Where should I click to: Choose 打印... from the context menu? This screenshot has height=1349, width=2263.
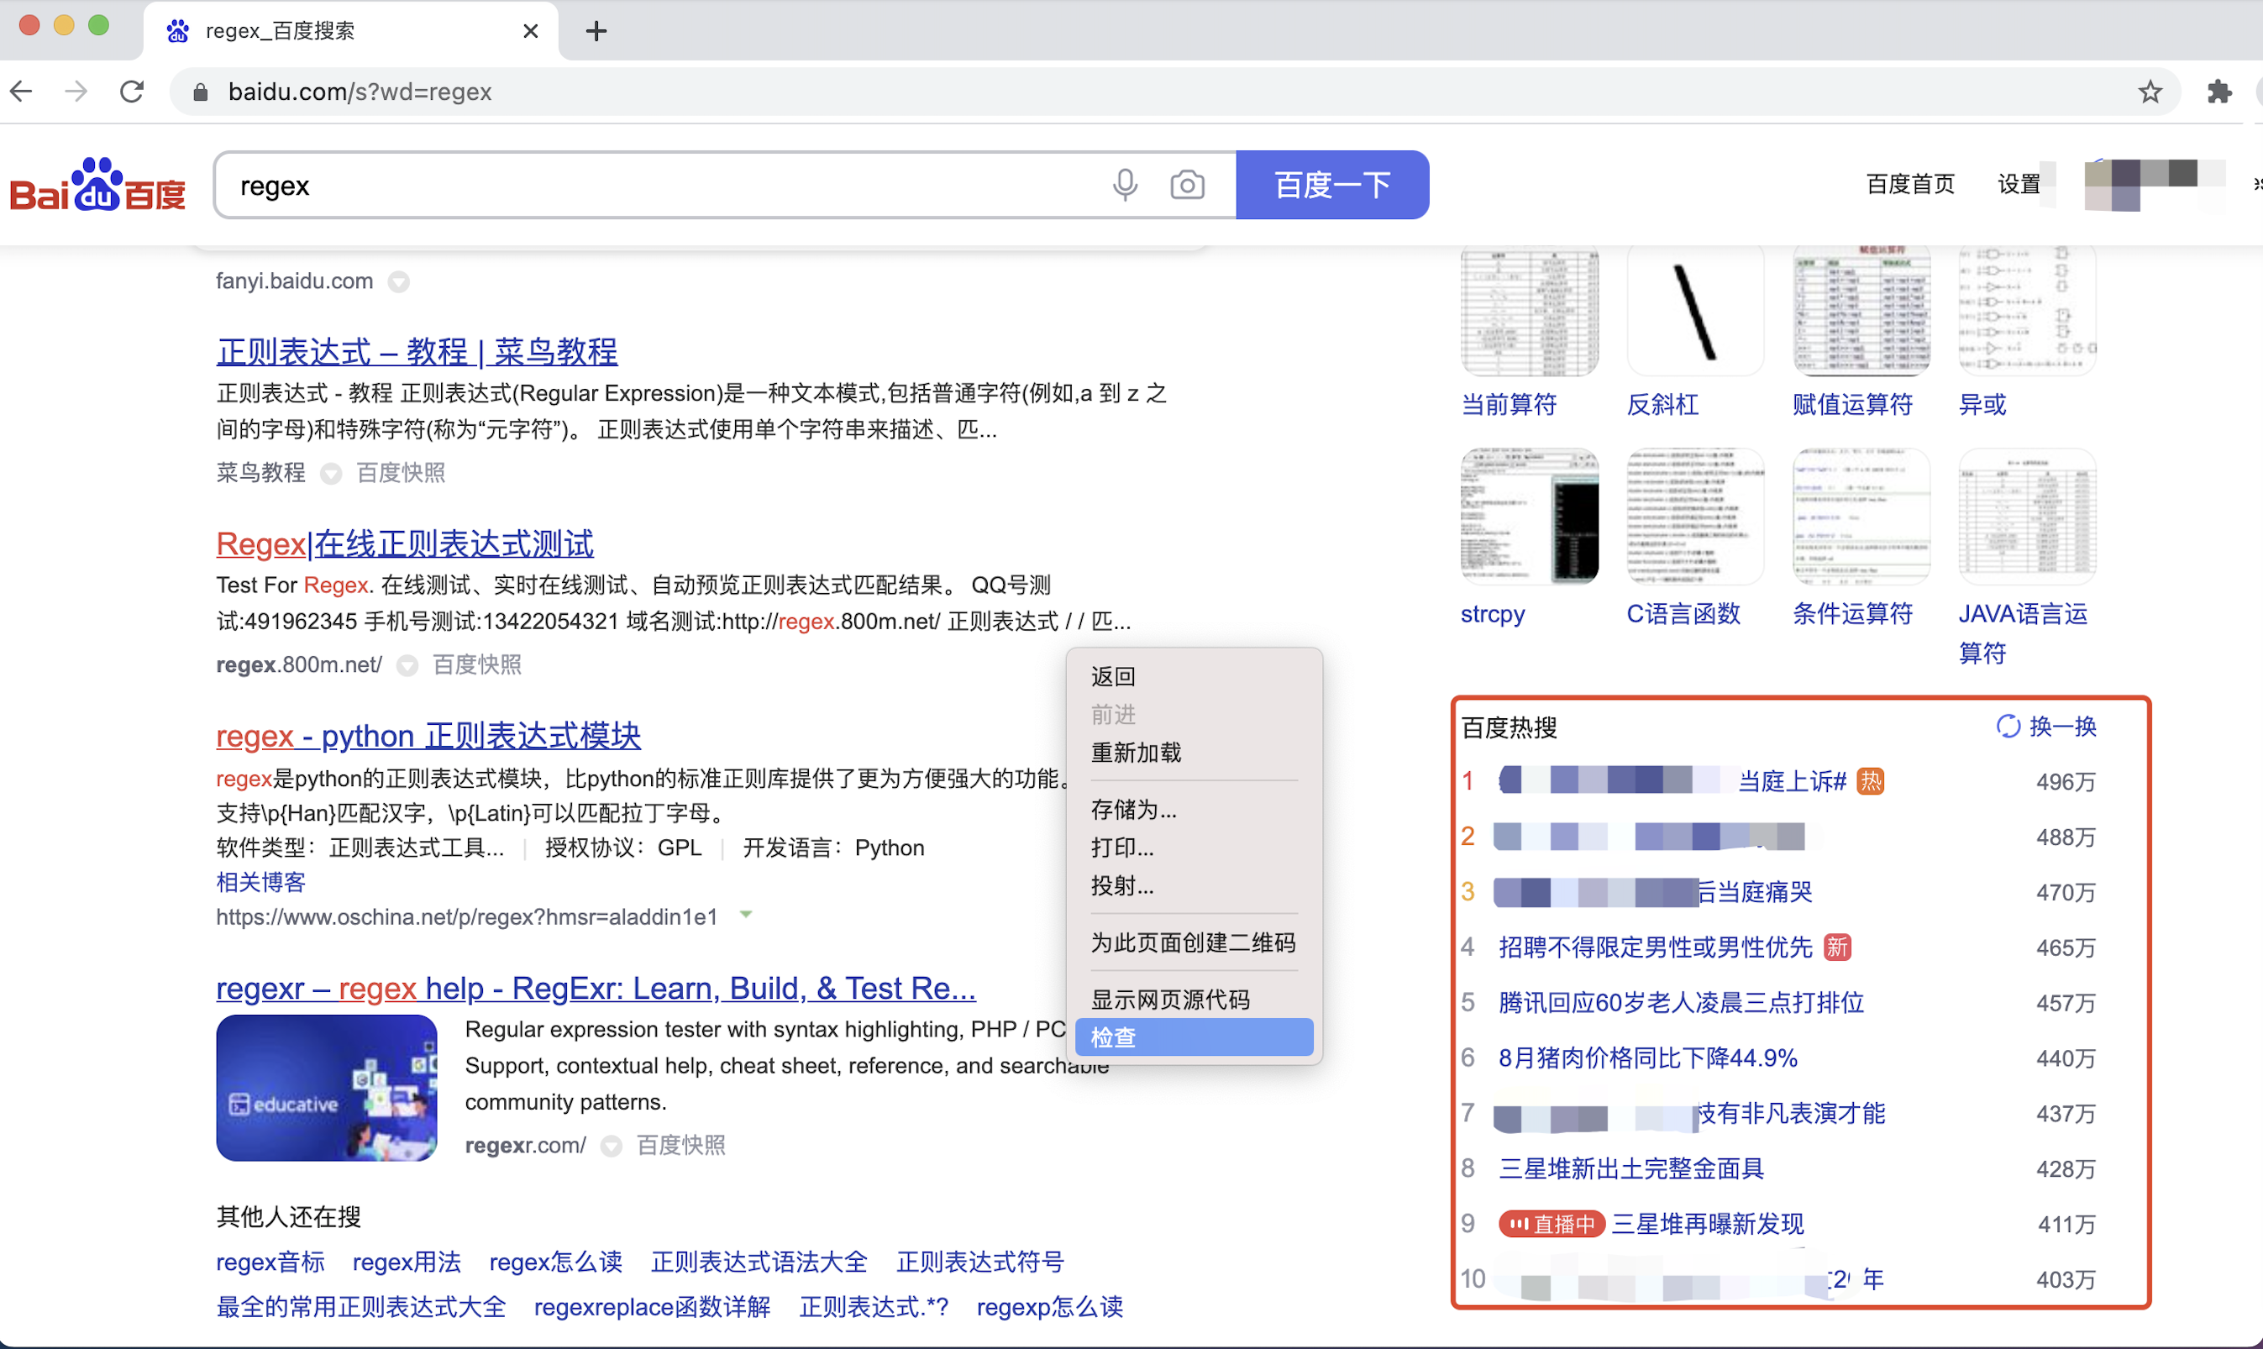click(x=1195, y=848)
